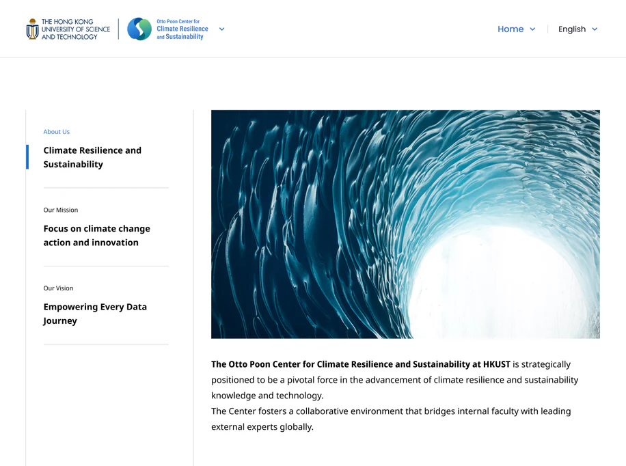Select the Climate Resilience and Sustainability tab
Screen dimensions: 626x466
click(92, 157)
